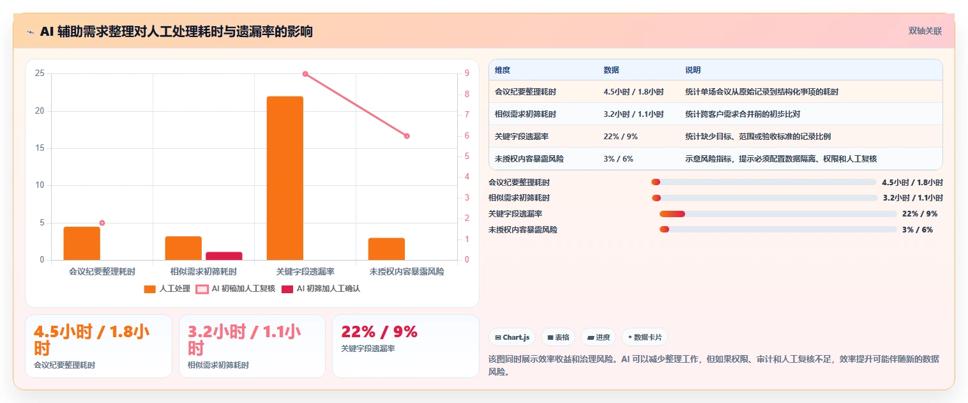Toggle the 人工处理 legend item
This screenshot has height=403, width=968.
pyautogui.click(x=167, y=289)
